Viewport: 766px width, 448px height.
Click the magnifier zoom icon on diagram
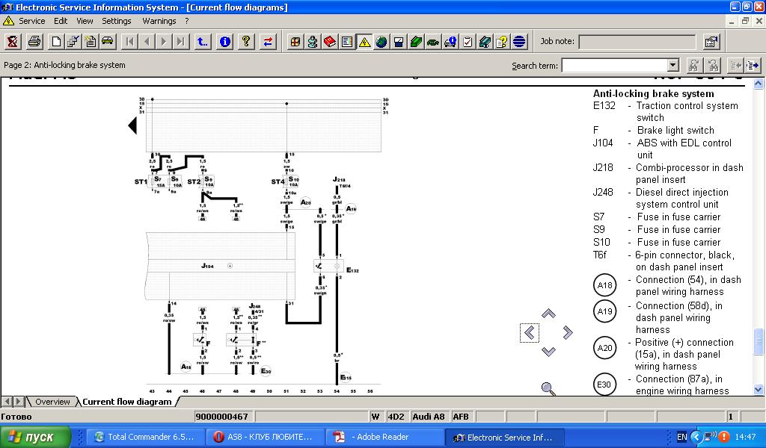click(x=548, y=388)
